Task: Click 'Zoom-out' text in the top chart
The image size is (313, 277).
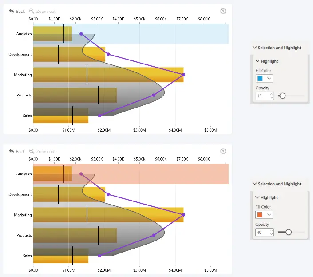Action: 46,12
